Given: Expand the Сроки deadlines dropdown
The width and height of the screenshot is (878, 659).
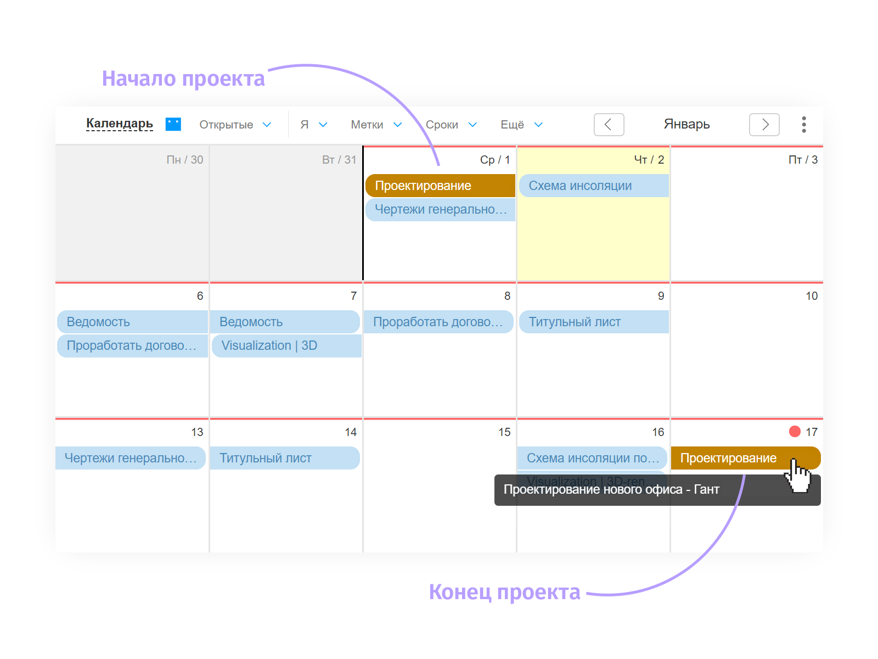Looking at the screenshot, I should click(451, 125).
